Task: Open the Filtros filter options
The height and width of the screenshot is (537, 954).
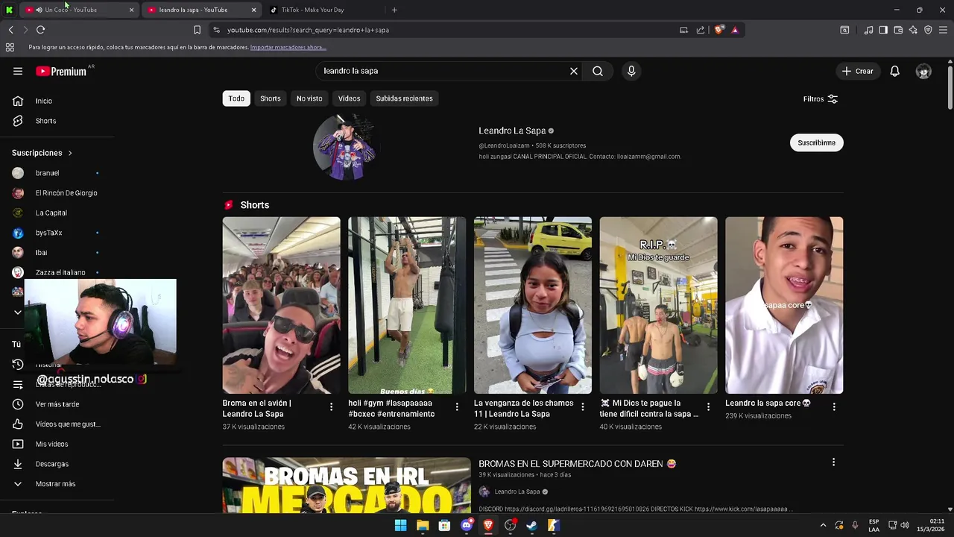Action: point(821,98)
